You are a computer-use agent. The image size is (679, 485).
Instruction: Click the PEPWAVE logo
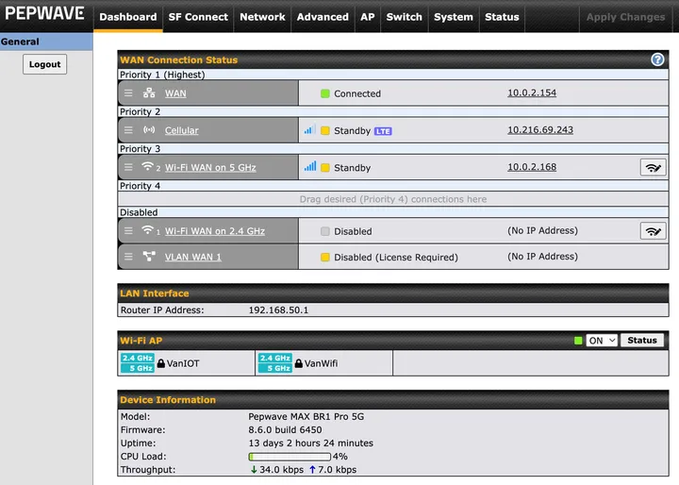tap(44, 13)
